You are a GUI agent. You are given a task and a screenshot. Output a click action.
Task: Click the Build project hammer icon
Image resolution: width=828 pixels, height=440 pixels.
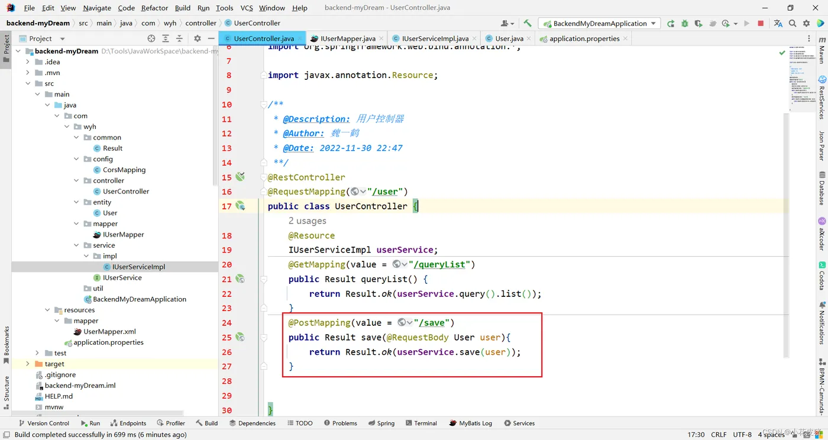tap(528, 23)
